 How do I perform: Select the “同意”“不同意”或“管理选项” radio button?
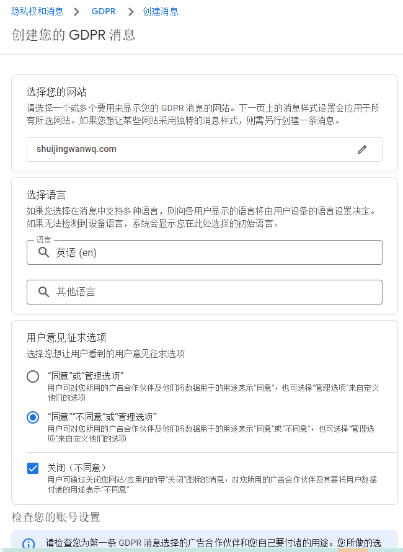point(33,417)
